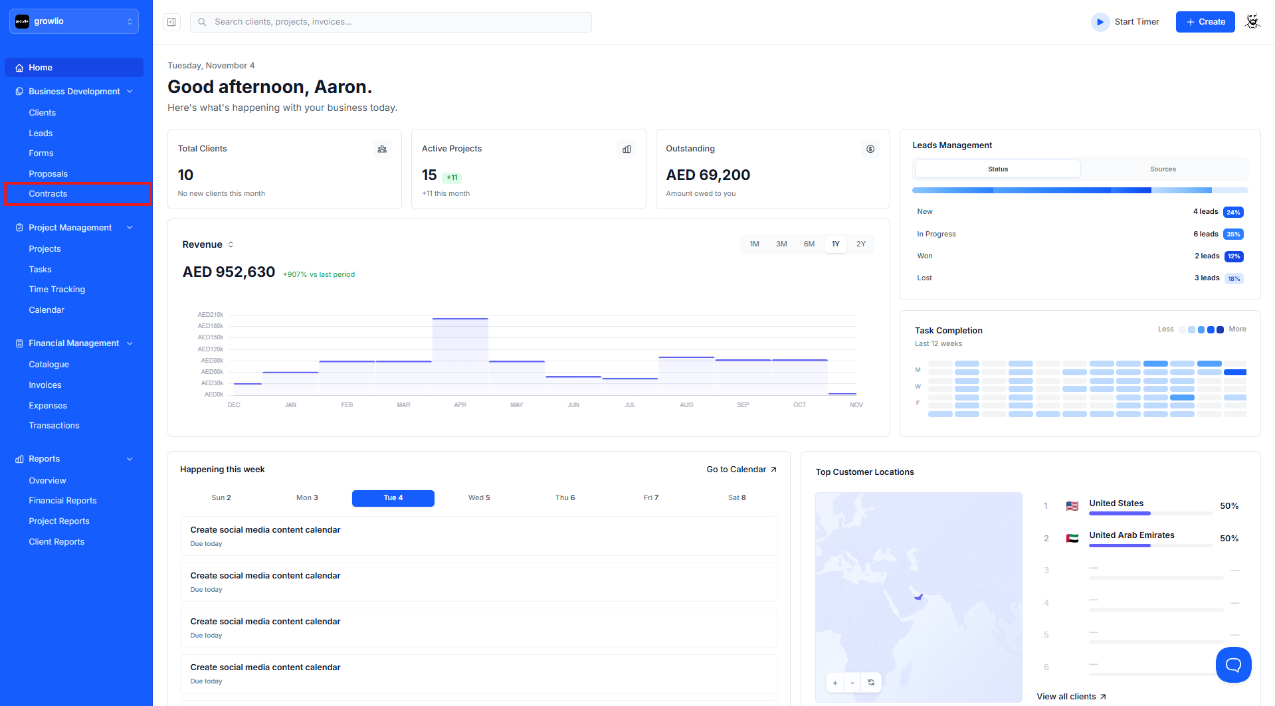
Task: Open the Go to Calendar link
Action: click(x=741, y=470)
